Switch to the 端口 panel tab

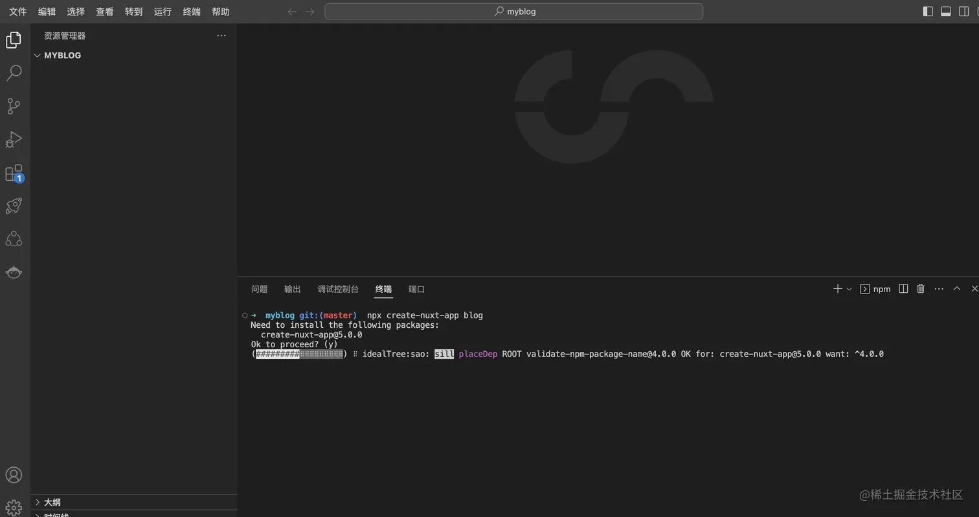[x=416, y=289]
